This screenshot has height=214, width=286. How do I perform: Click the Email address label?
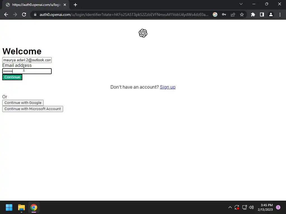point(17,65)
